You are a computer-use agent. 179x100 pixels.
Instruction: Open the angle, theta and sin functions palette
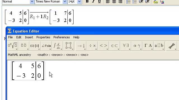46,46
